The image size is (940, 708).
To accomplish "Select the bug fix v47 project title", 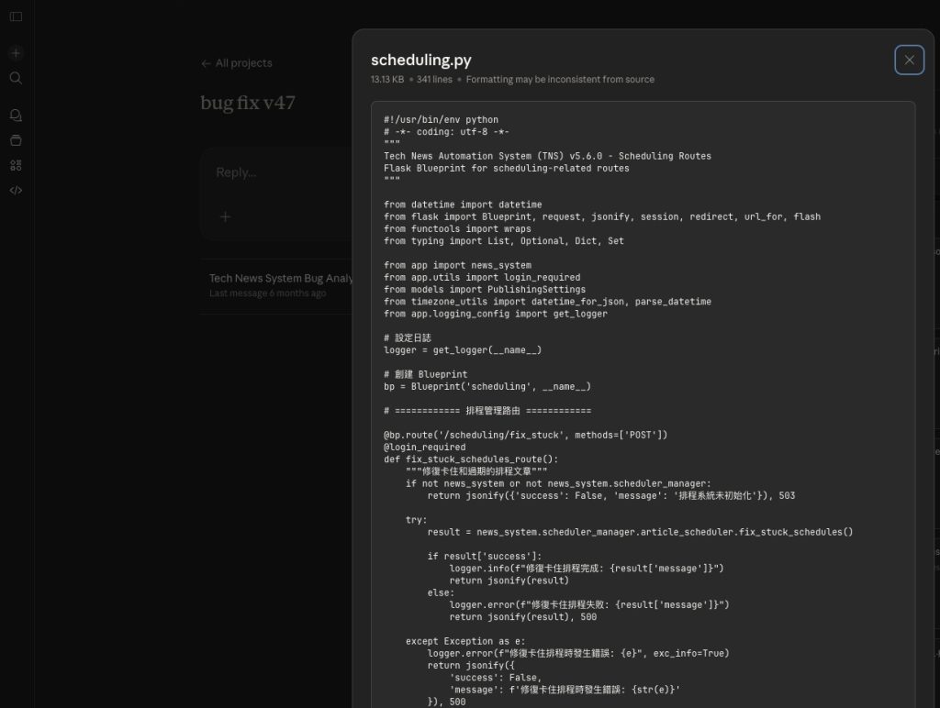I will (x=247, y=103).
